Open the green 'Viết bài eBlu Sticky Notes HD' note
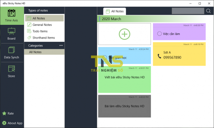This screenshot has height=128, width=214. click(x=124, y=79)
